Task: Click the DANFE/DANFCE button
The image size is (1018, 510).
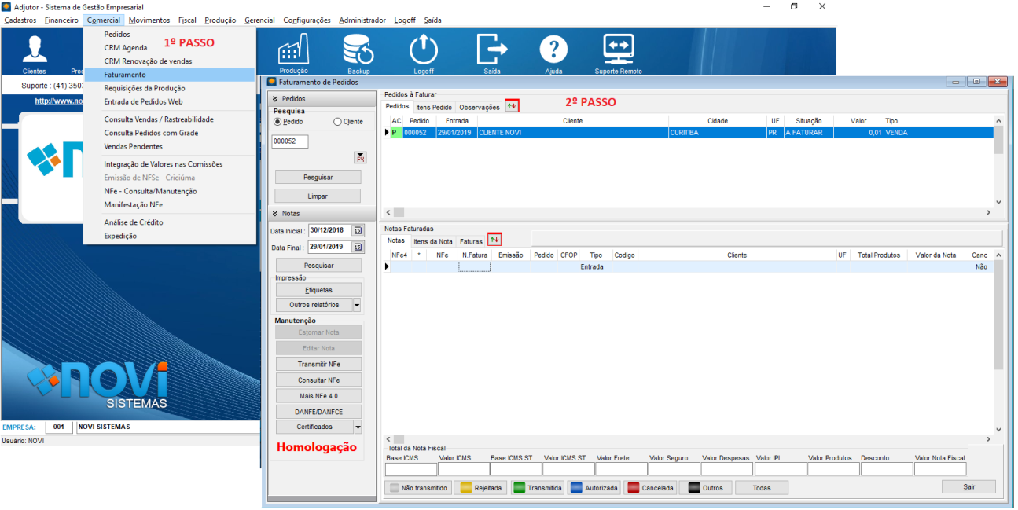Action: (318, 412)
